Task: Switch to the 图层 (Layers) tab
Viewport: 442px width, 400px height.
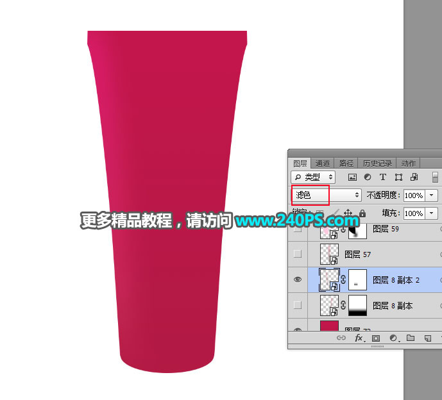Action: point(300,163)
